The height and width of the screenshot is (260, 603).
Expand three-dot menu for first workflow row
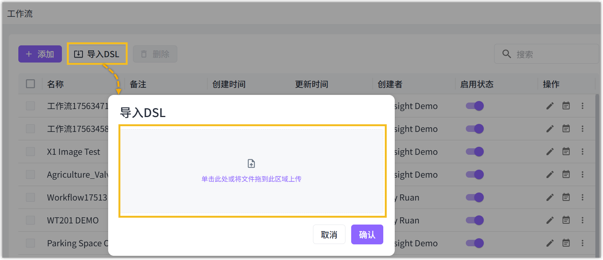[x=582, y=106]
